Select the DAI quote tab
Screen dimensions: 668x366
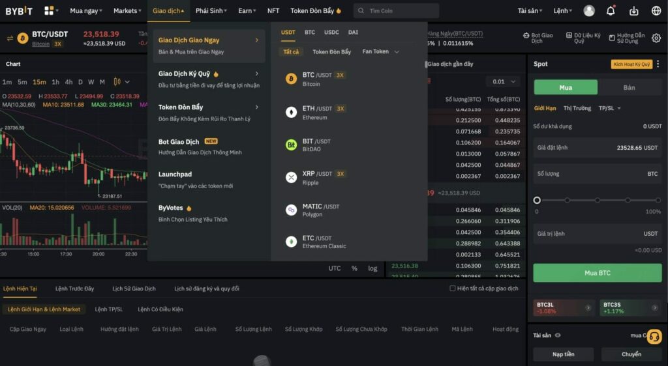pyautogui.click(x=353, y=33)
